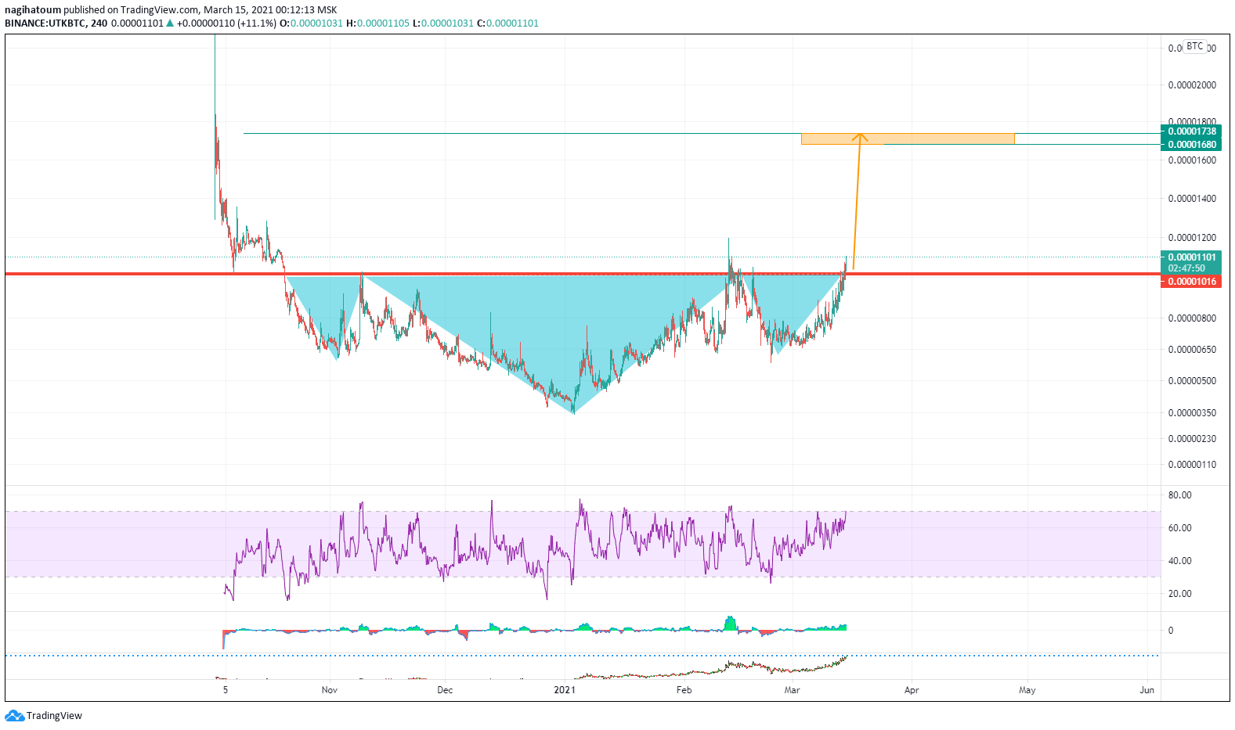The width and height of the screenshot is (1235, 730).
Task: Click the 0.00000500 price axis tick
Action: 1192,381
